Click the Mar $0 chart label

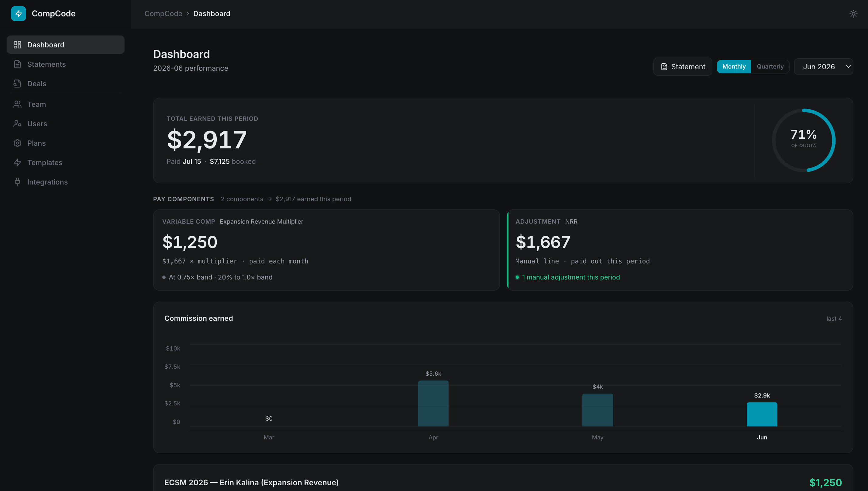tap(269, 418)
